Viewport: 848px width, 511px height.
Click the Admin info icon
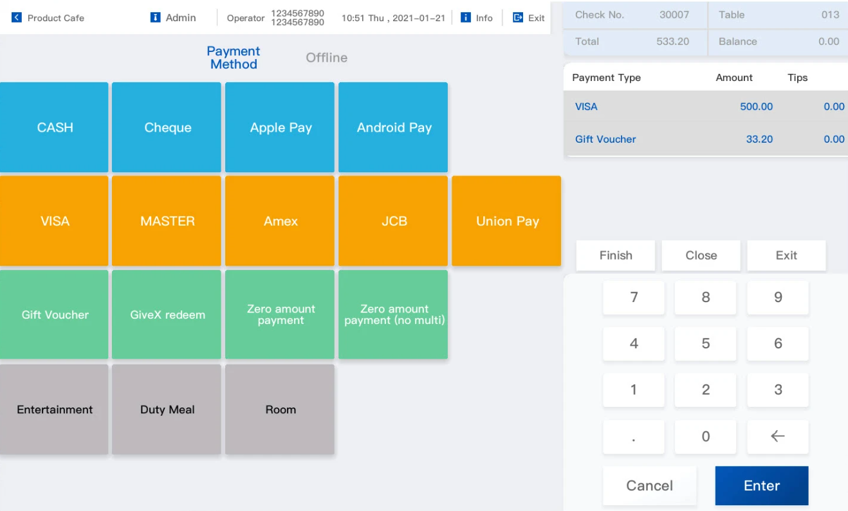(x=155, y=17)
